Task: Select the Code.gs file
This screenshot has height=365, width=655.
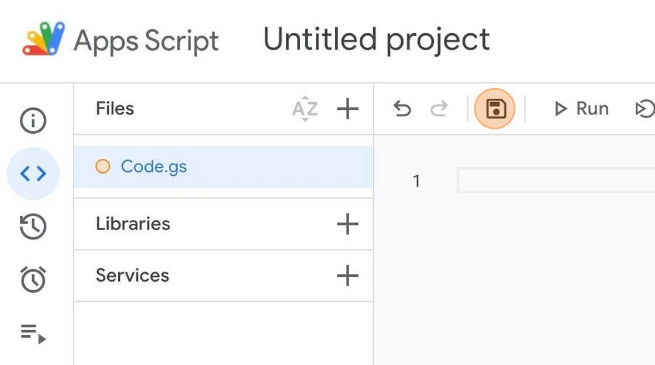Action: pyautogui.click(x=154, y=167)
